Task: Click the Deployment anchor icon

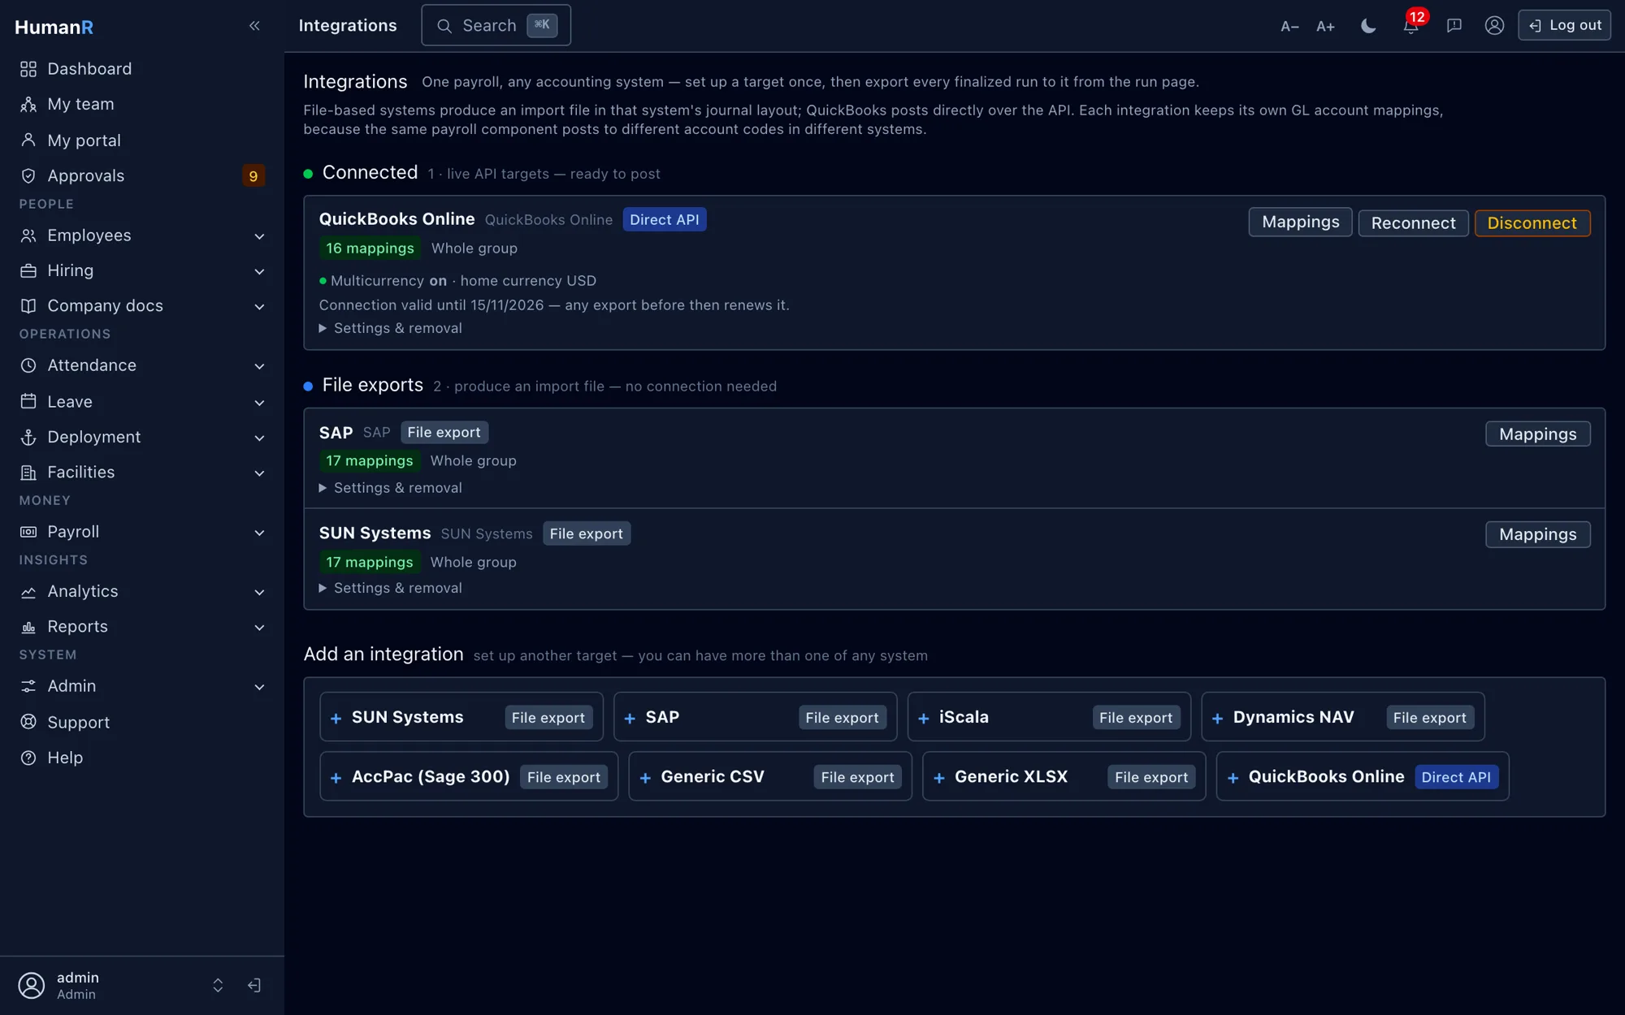Action: click(x=28, y=437)
